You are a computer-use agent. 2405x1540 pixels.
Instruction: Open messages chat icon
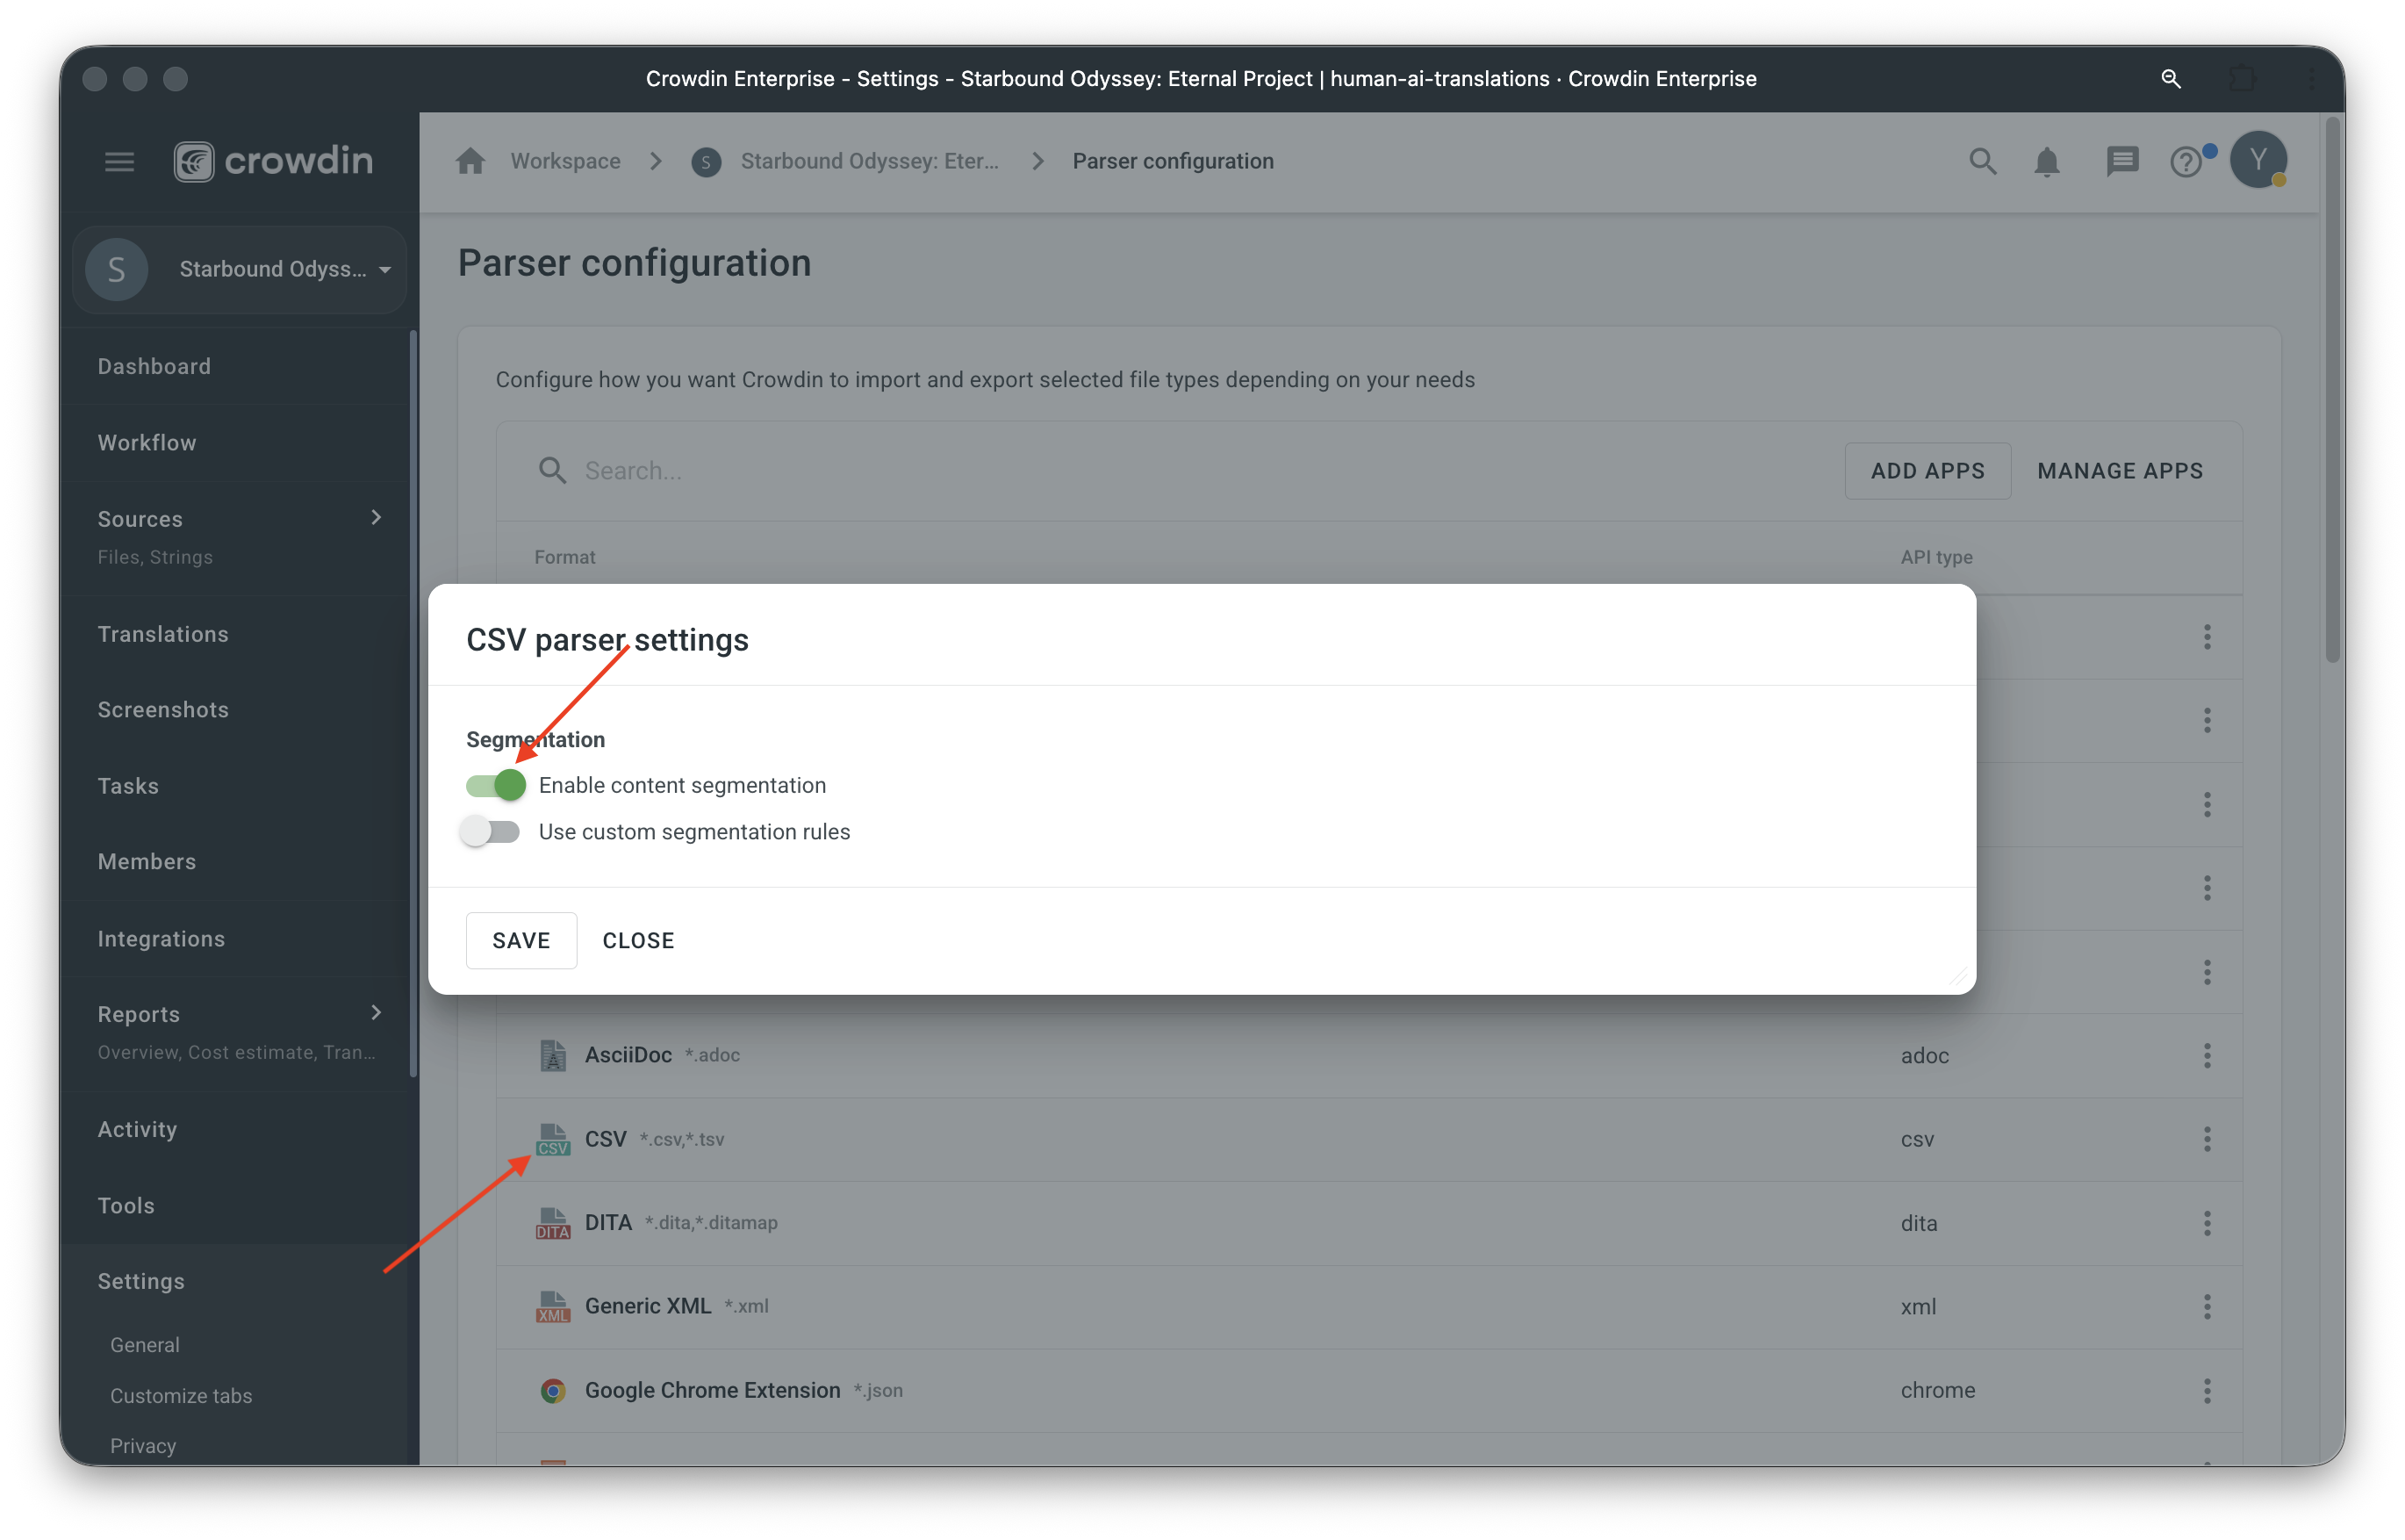point(2121,161)
